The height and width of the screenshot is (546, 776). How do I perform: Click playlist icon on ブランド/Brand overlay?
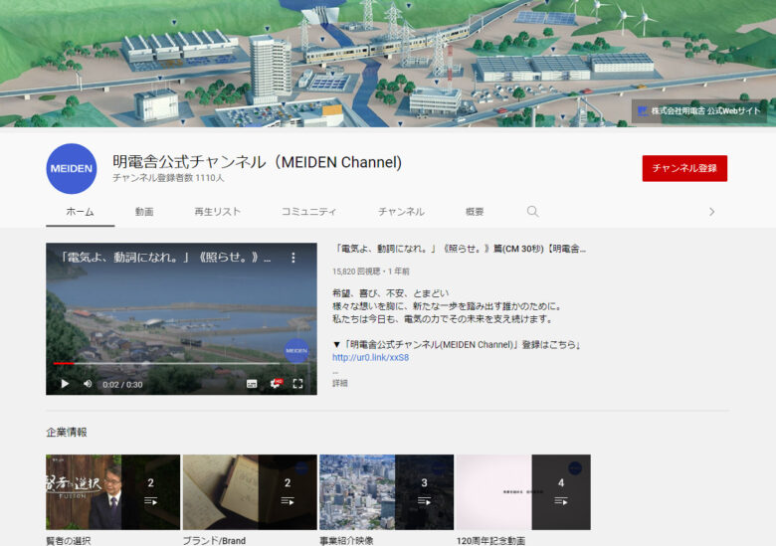(288, 501)
